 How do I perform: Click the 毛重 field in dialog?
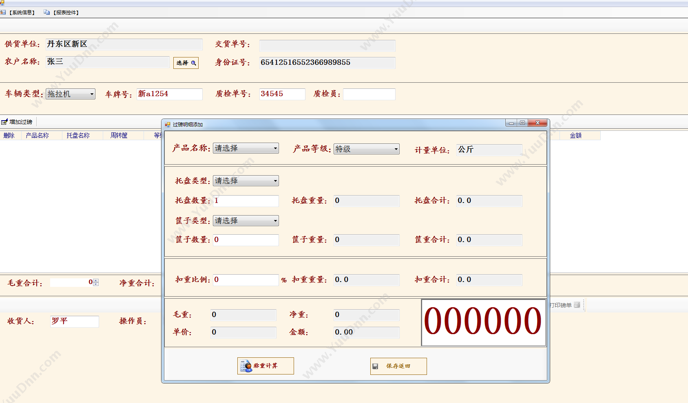tap(243, 315)
